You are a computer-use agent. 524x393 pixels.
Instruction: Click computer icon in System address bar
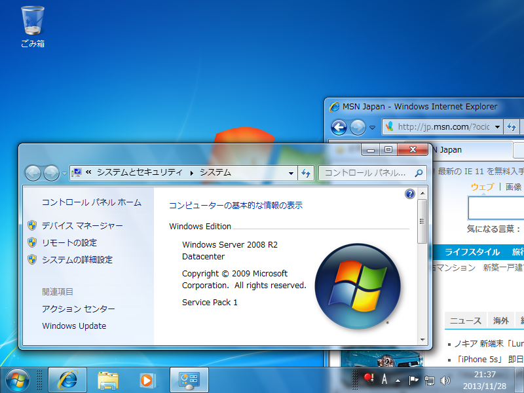pos(77,173)
